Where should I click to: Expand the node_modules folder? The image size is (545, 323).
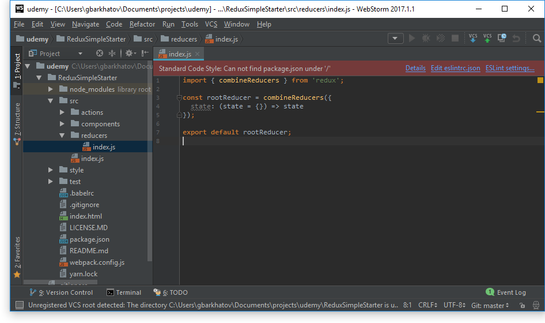pyautogui.click(x=51, y=89)
